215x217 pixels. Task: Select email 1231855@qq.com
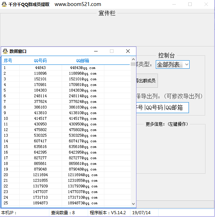click(x=82, y=180)
